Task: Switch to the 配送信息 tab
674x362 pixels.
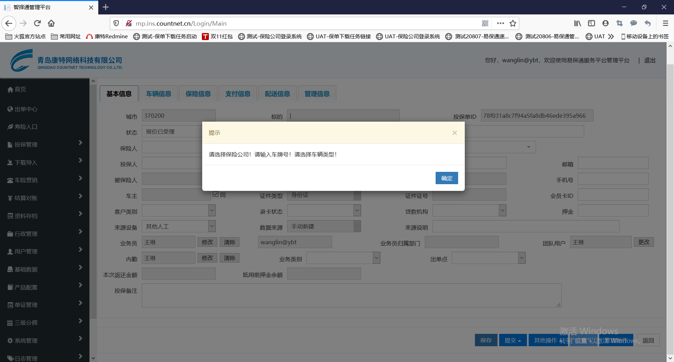Action: pos(278,93)
